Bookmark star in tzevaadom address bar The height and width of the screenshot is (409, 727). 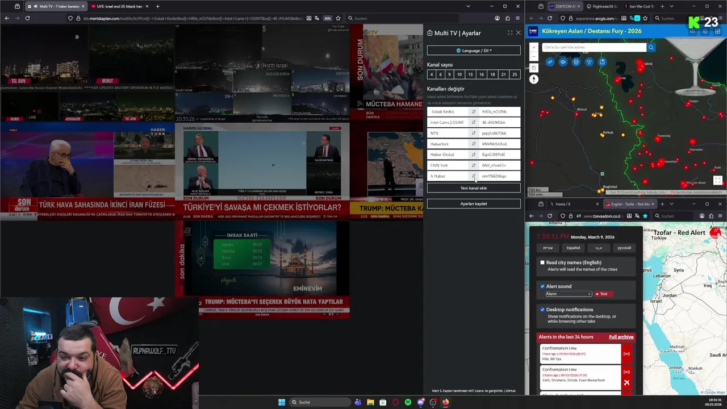(645, 216)
